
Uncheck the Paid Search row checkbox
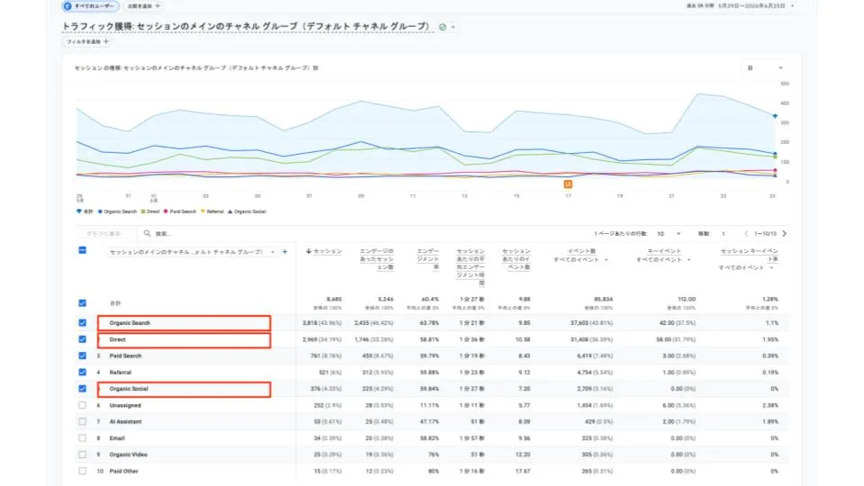click(x=82, y=356)
